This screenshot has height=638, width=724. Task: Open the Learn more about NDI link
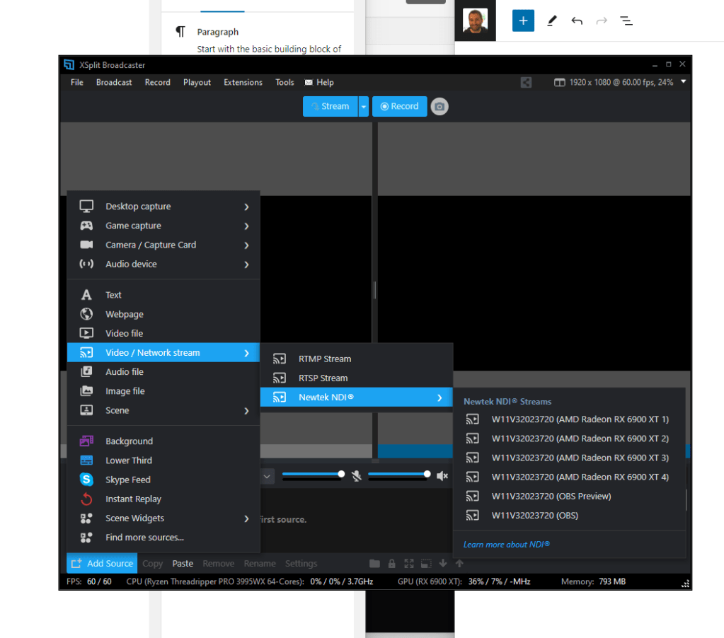pyautogui.click(x=507, y=545)
